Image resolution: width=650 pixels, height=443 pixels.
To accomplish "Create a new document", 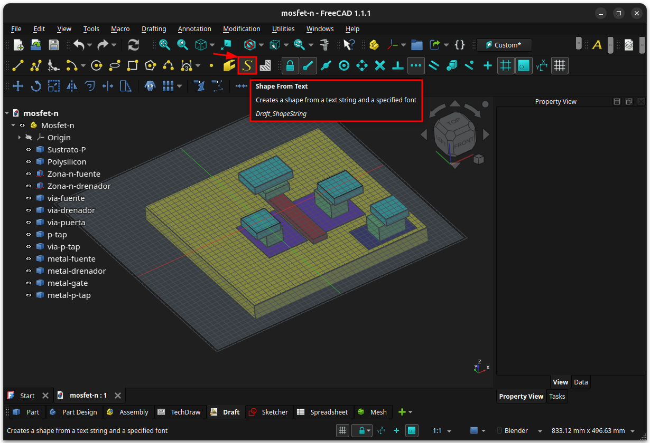I will (x=18, y=45).
